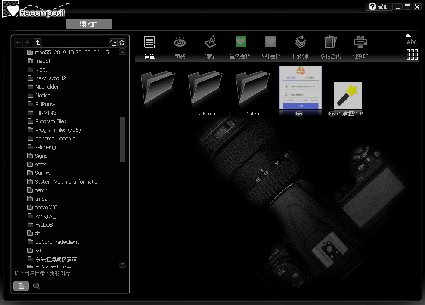The height and width of the screenshot is (305, 425).
Task: Switch to grid thumbnail view icon
Action: tap(412, 54)
